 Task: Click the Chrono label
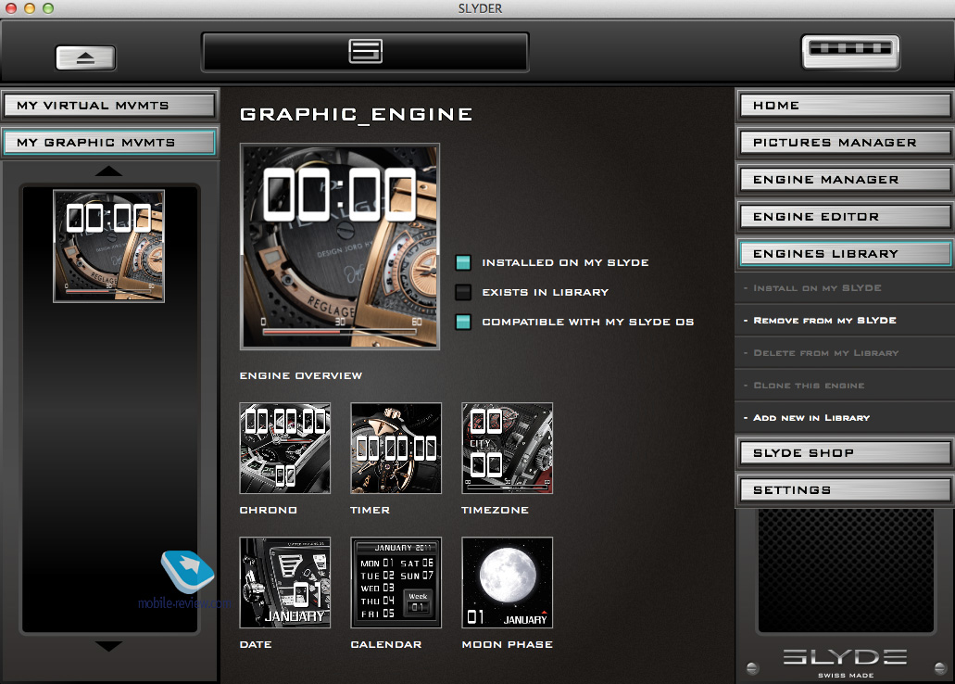[x=269, y=511]
